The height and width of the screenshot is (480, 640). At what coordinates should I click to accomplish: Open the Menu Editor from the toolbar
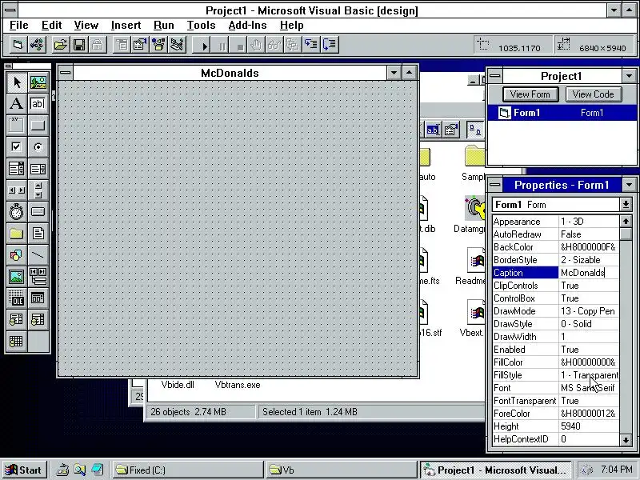pyautogui.click(x=122, y=45)
